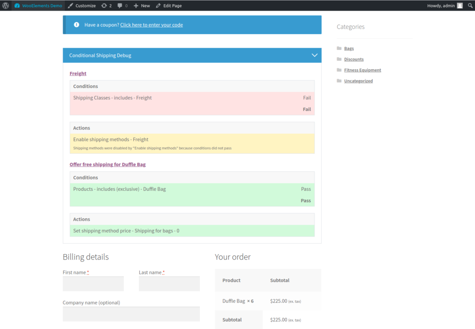Click the info icon on the coupon banner

pyautogui.click(x=77, y=25)
